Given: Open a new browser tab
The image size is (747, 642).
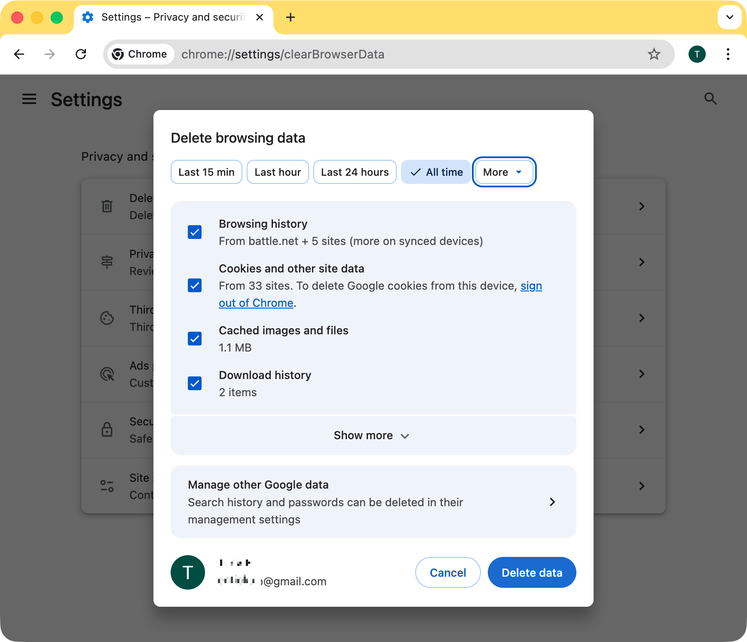Looking at the screenshot, I should [x=291, y=17].
